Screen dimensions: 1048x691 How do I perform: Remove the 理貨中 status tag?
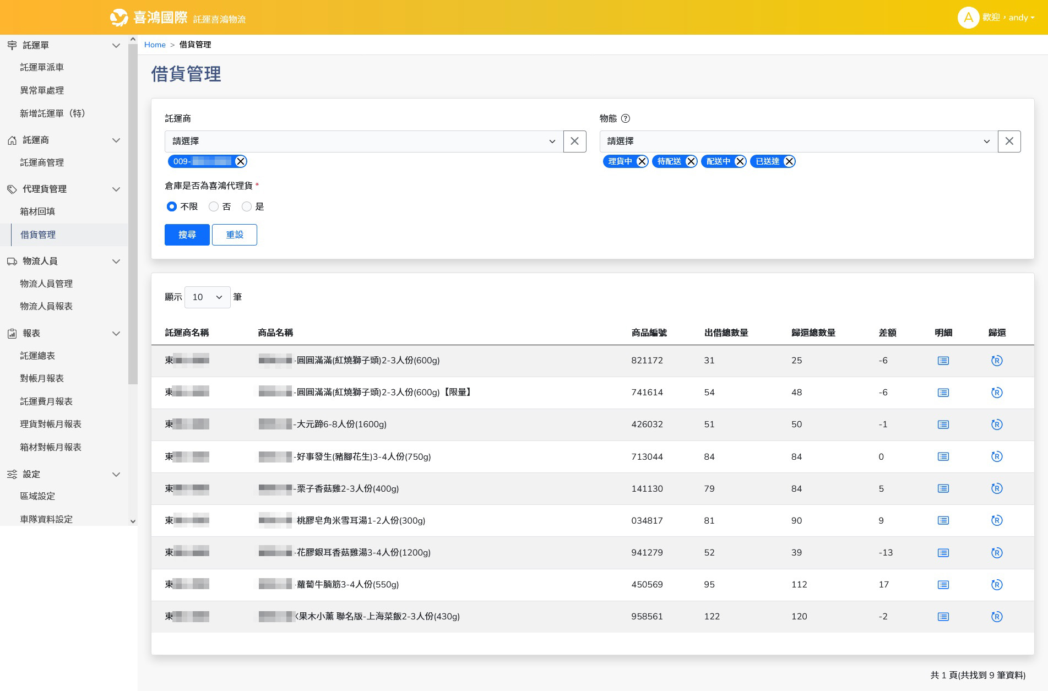coord(642,161)
